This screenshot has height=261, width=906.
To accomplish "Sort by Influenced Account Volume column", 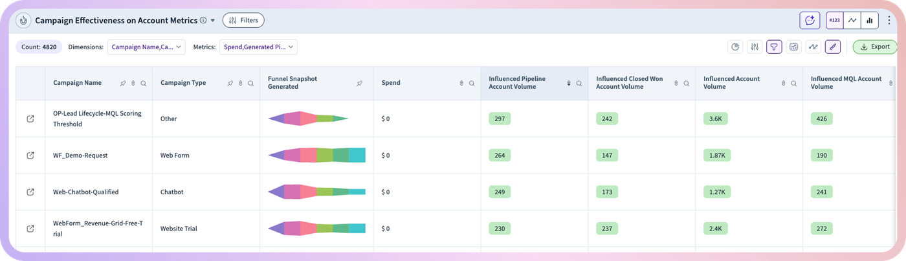I will (784, 84).
